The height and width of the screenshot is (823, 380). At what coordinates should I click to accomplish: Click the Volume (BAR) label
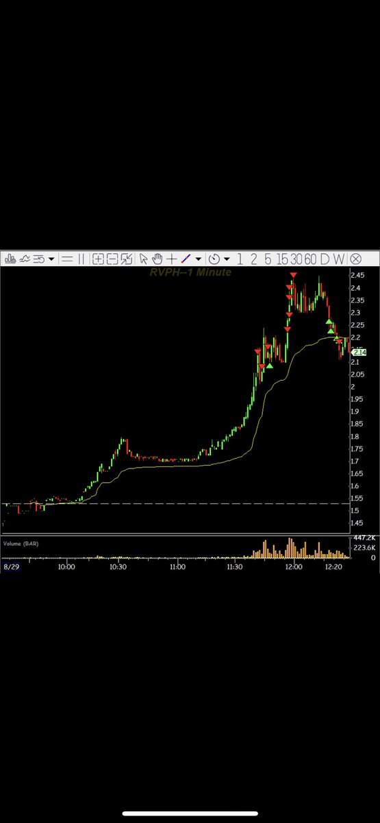pos(22,542)
